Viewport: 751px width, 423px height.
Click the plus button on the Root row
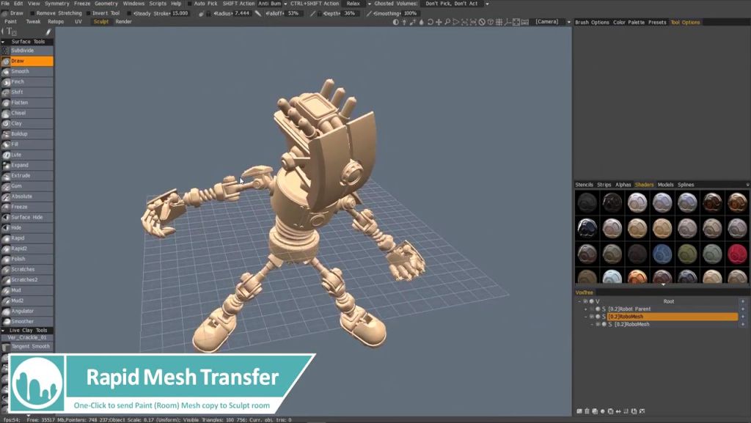(x=743, y=301)
